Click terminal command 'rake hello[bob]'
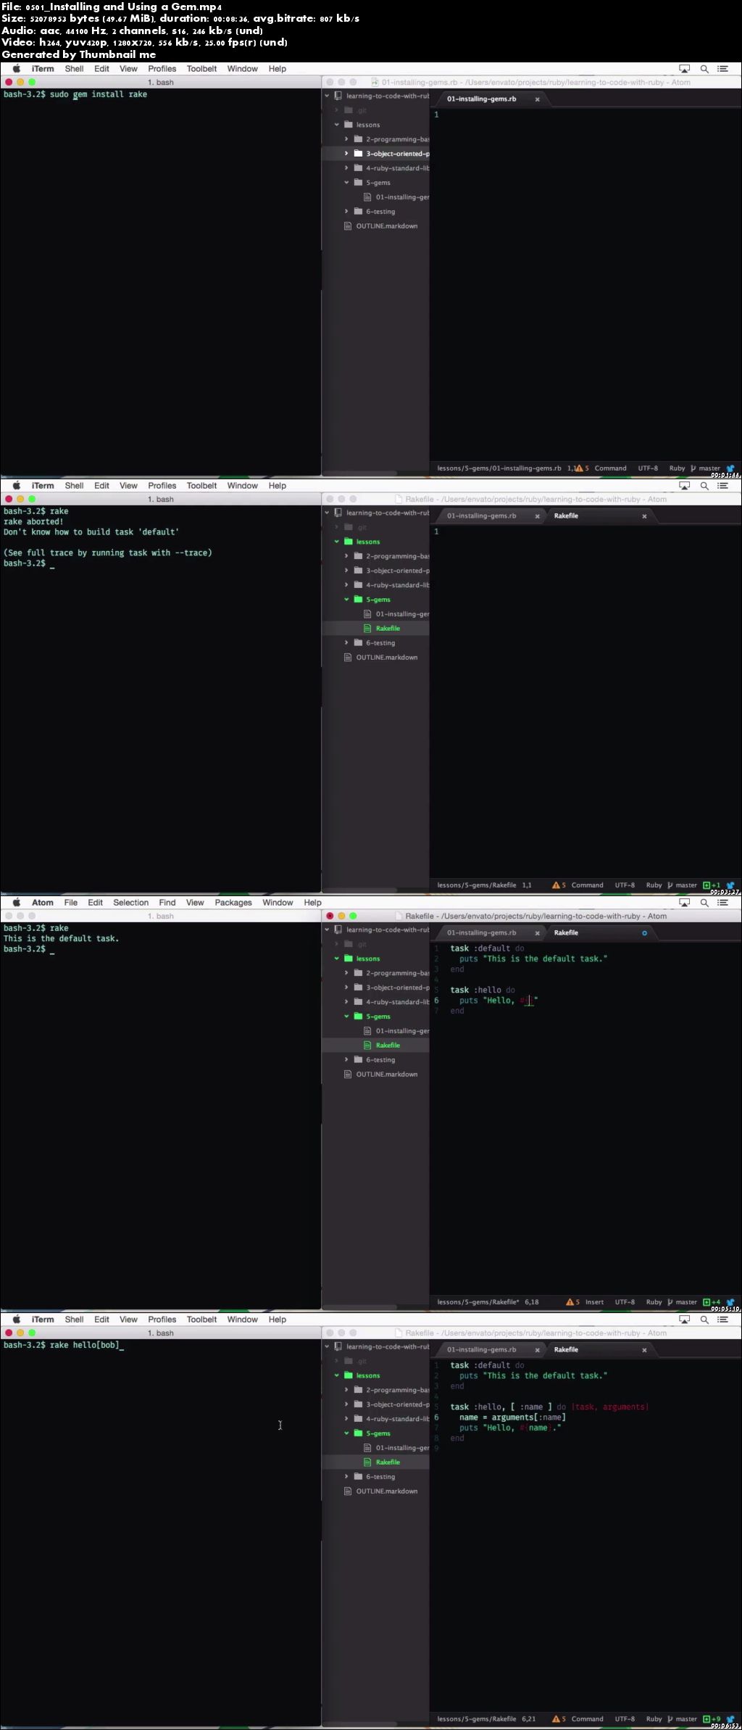Screen dimensions: 742x1730 84,1345
